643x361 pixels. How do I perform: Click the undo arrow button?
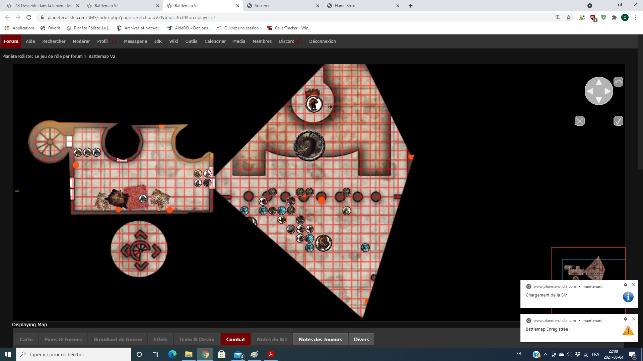618,82
